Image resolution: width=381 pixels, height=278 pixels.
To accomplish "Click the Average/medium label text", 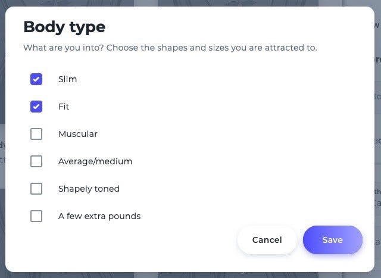I will [x=95, y=161].
